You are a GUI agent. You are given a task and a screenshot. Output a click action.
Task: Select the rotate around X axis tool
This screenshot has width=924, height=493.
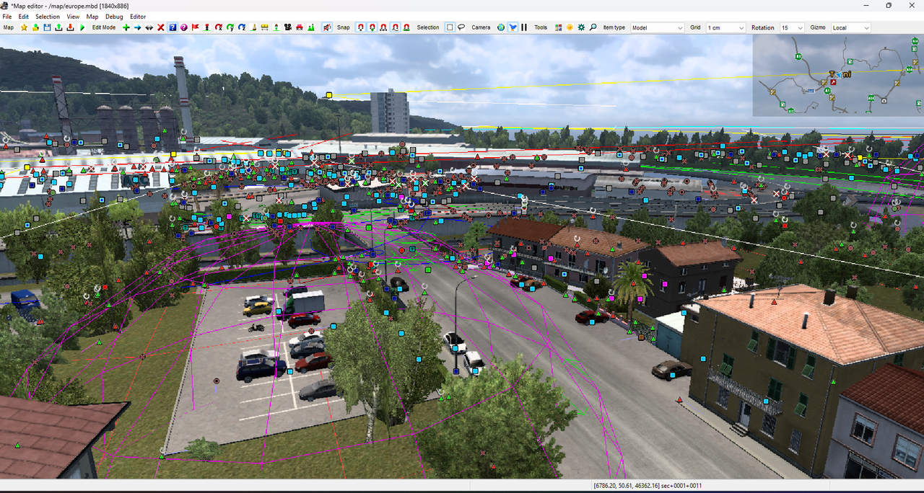coord(219,27)
